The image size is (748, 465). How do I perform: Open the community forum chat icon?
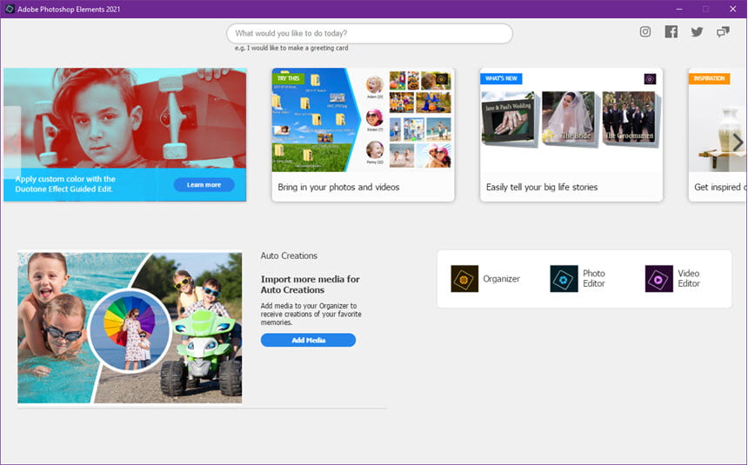pyautogui.click(x=723, y=32)
